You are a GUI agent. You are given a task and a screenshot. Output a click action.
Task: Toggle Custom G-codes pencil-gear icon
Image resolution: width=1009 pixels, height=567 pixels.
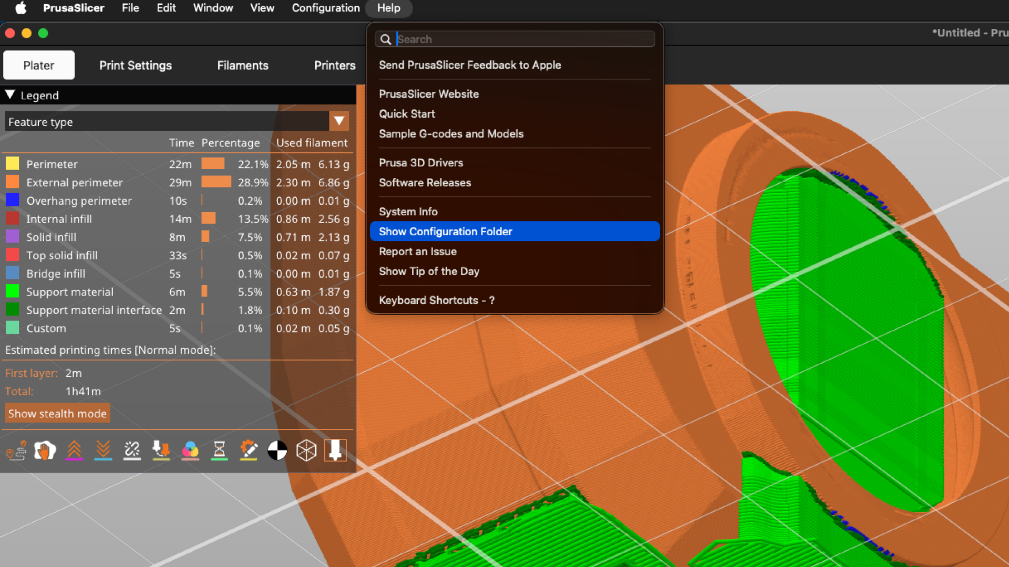pyautogui.click(x=248, y=450)
